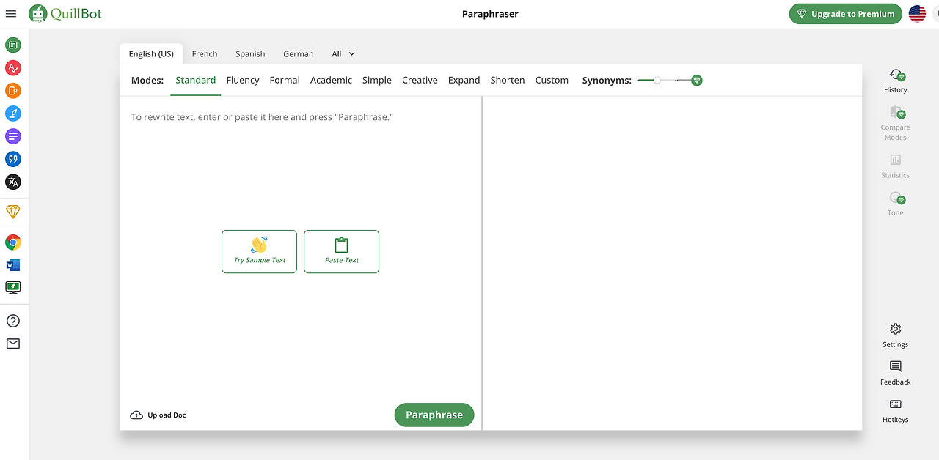
Task: Open Statistics panel
Action: coord(895,166)
